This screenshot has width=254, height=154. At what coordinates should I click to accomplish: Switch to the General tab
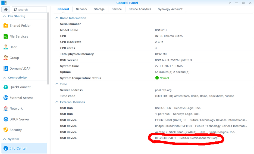pyautogui.click(x=63, y=9)
